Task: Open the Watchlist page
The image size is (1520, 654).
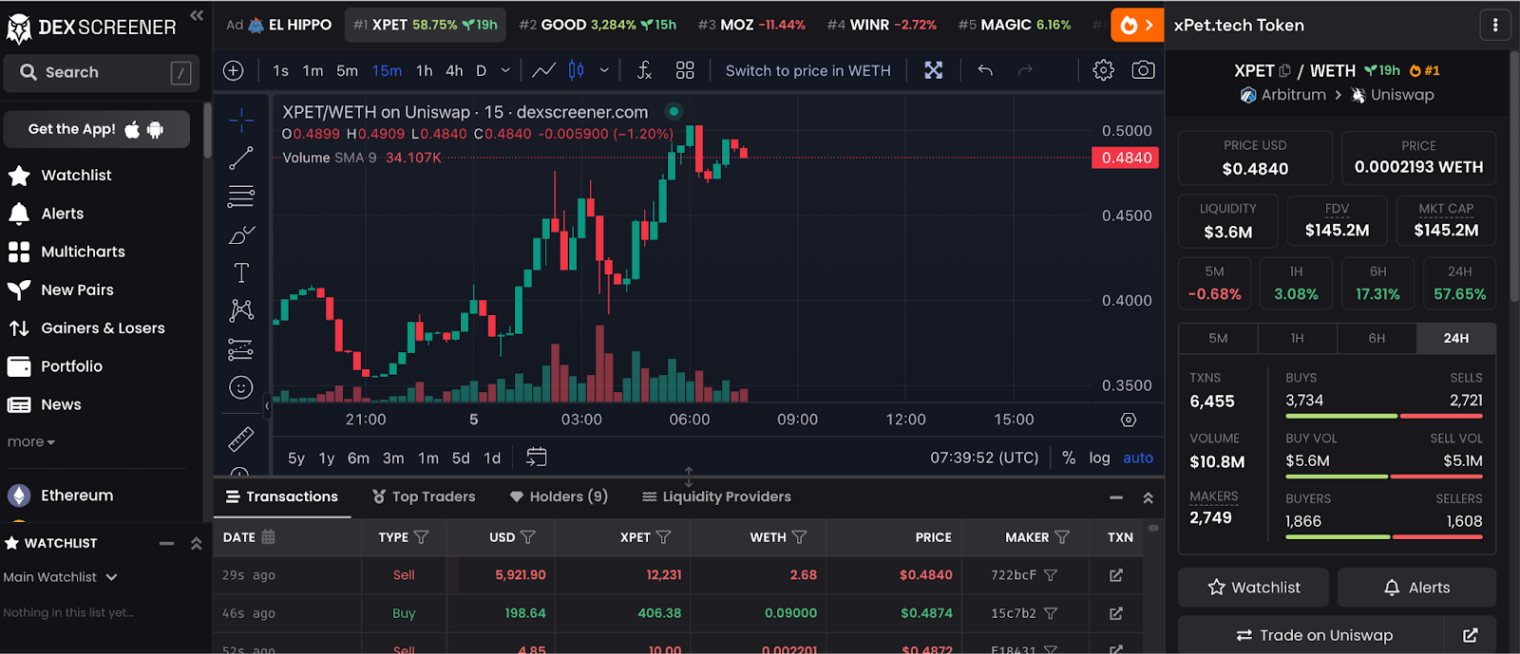Action: tap(76, 176)
